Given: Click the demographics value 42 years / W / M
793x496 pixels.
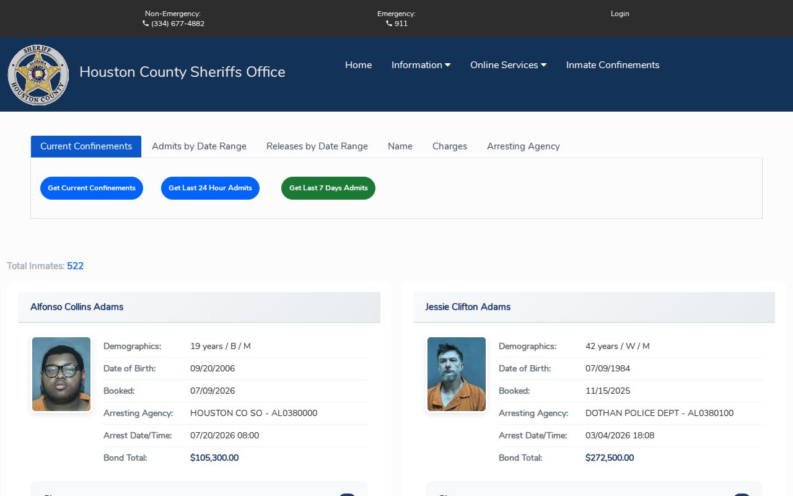Looking at the screenshot, I should pos(618,347).
